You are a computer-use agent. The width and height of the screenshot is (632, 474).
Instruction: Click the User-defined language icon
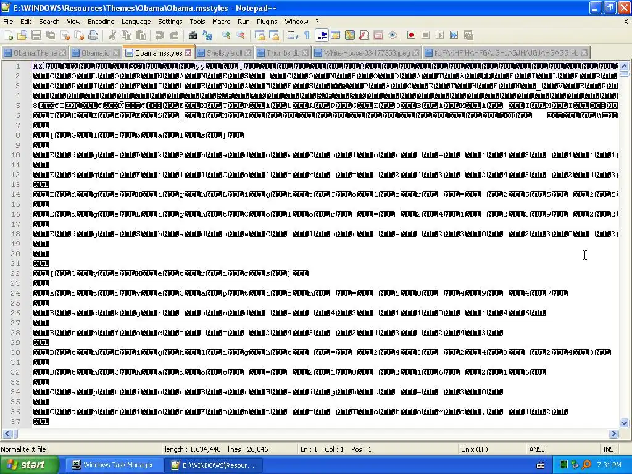pos(335,35)
